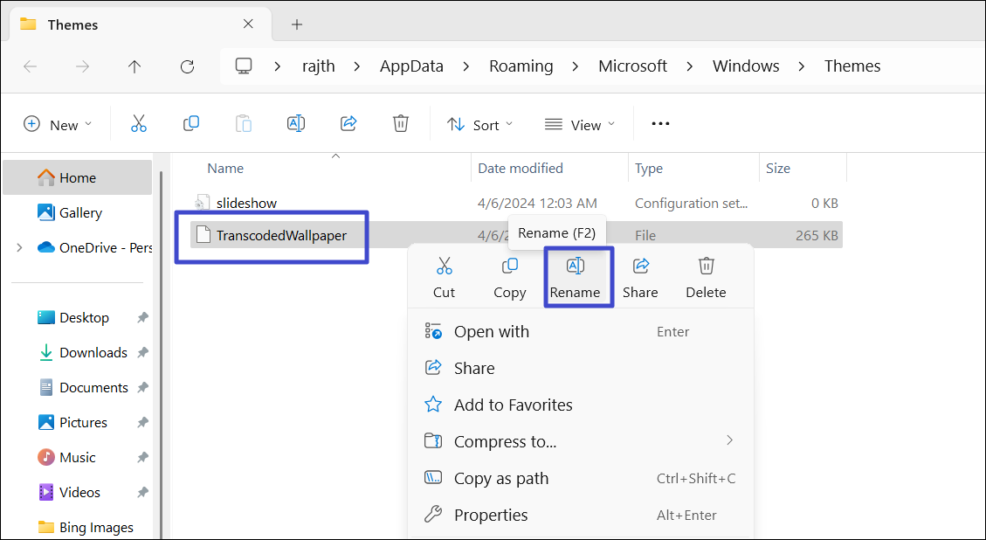
Task: Select the Share row in the context menu
Action: coord(581,368)
